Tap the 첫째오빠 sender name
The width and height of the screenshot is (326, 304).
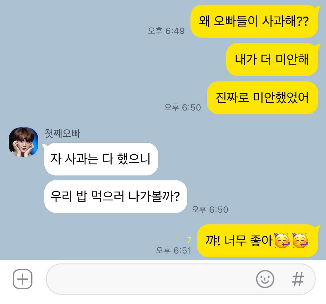pos(62,133)
